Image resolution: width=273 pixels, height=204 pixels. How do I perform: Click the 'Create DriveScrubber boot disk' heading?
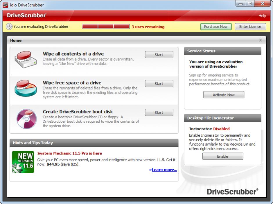[x=78, y=111]
